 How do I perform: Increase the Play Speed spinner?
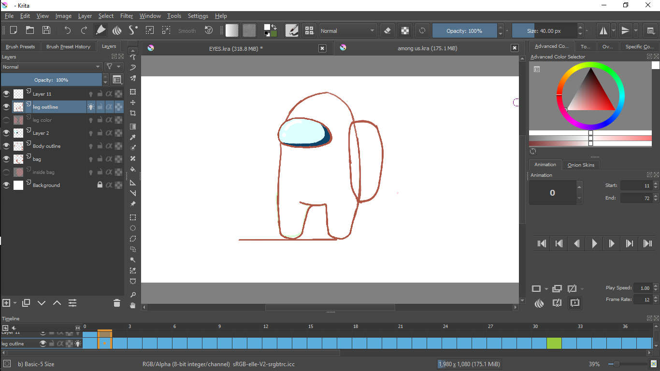[656, 285]
